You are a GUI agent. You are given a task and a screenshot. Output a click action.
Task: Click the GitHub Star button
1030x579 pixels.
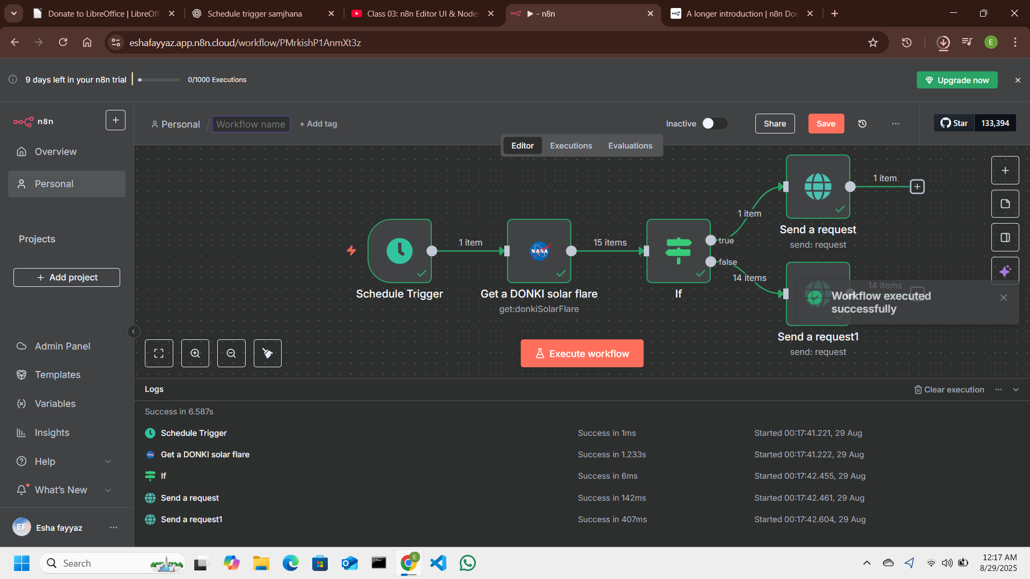pos(954,123)
